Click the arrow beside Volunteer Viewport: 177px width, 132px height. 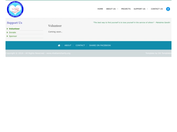pos(7,29)
